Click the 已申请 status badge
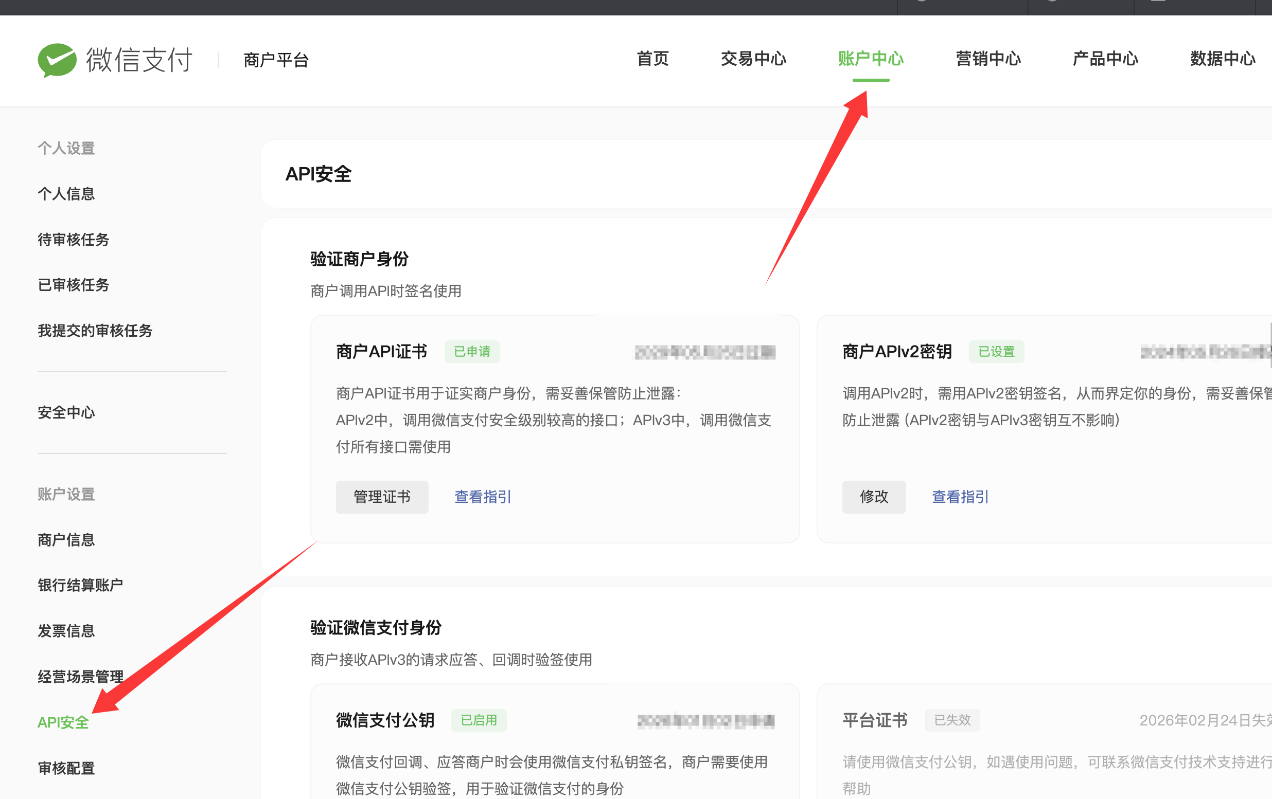This screenshot has width=1272, height=799. (472, 352)
